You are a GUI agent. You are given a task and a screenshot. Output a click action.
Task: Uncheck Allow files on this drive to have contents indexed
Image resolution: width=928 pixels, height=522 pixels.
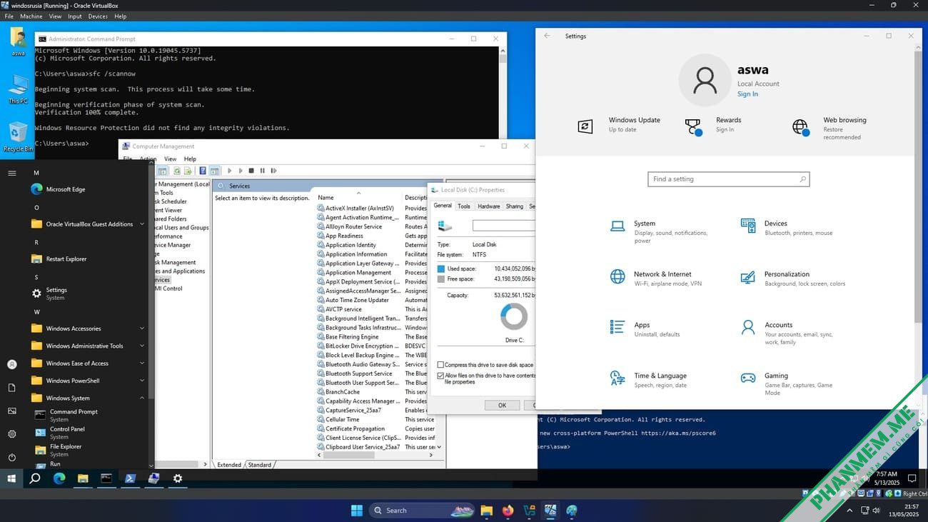coord(440,375)
